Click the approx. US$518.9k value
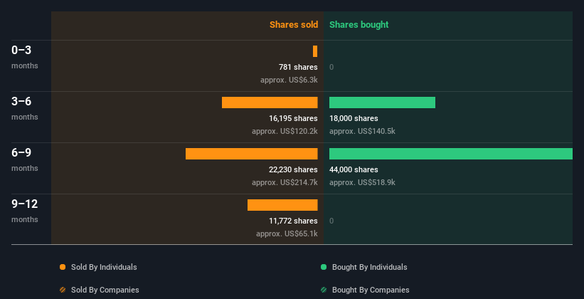The height and width of the screenshot is (299, 584). (x=362, y=182)
